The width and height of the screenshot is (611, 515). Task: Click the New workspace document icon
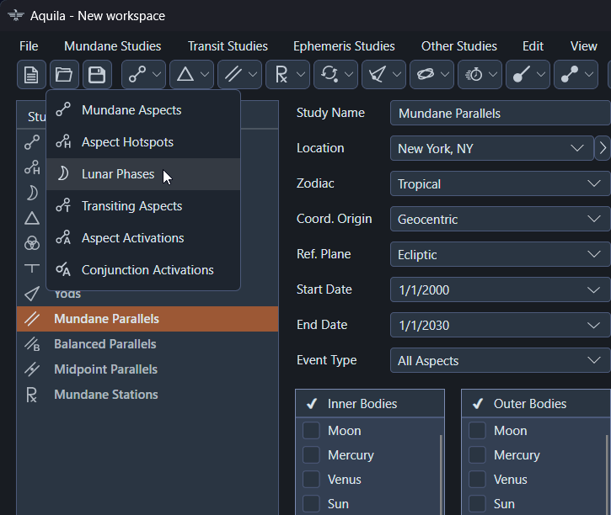tap(31, 75)
